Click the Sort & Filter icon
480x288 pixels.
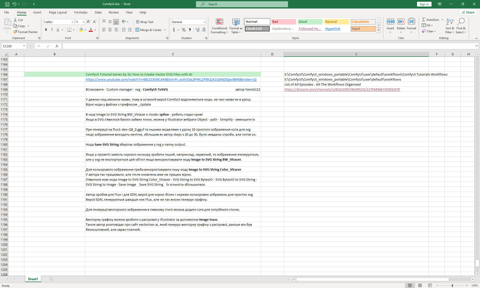click(450, 22)
